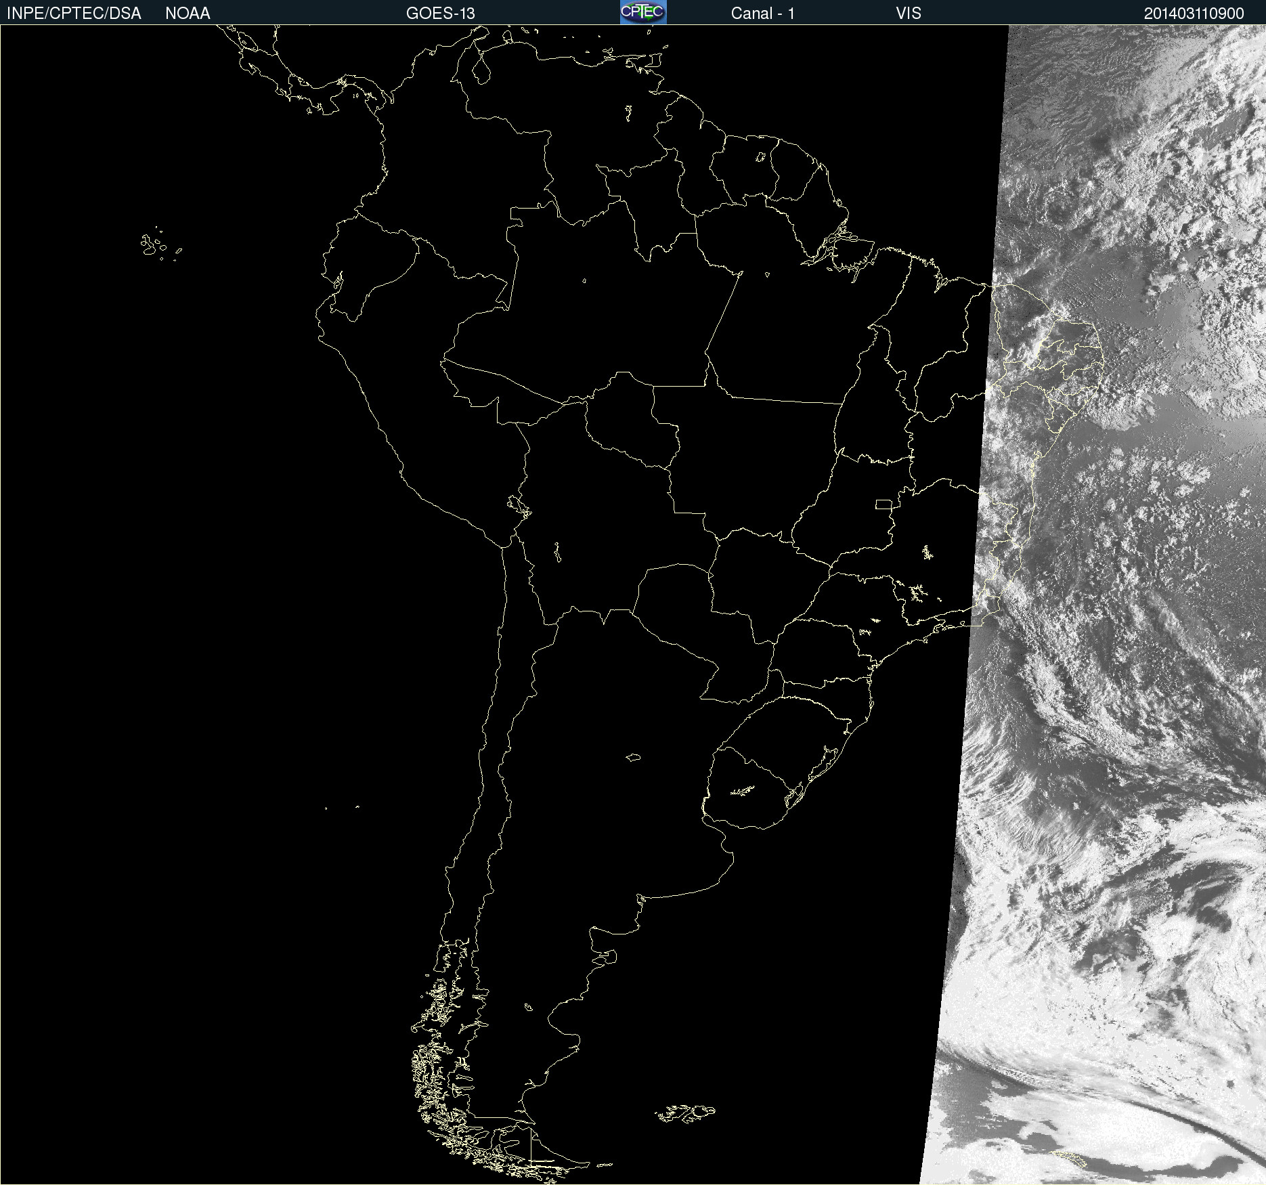Viewport: 1266px width, 1185px height.
Task: Select the 201403110900 timestamp
Action: click(x=1194, y=14)
